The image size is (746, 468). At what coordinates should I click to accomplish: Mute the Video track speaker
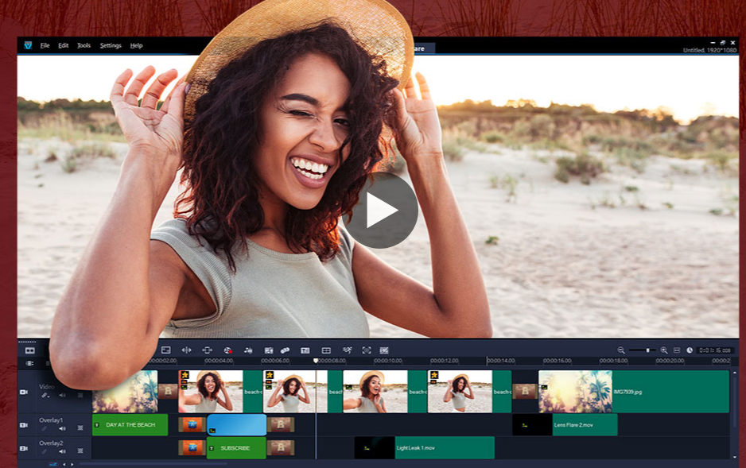[62, 395]
